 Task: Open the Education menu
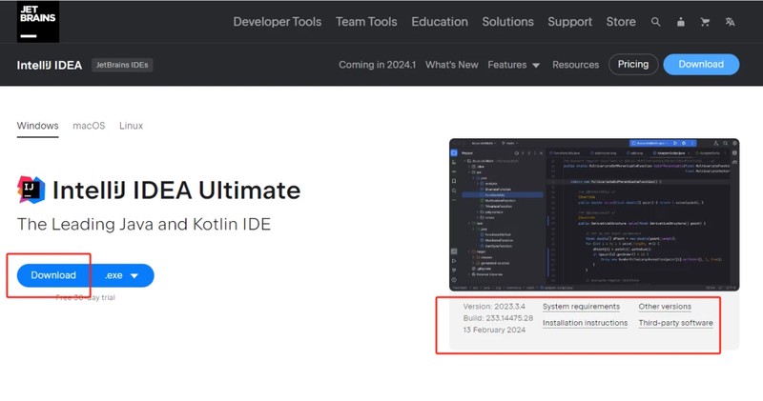click(440, 22)
